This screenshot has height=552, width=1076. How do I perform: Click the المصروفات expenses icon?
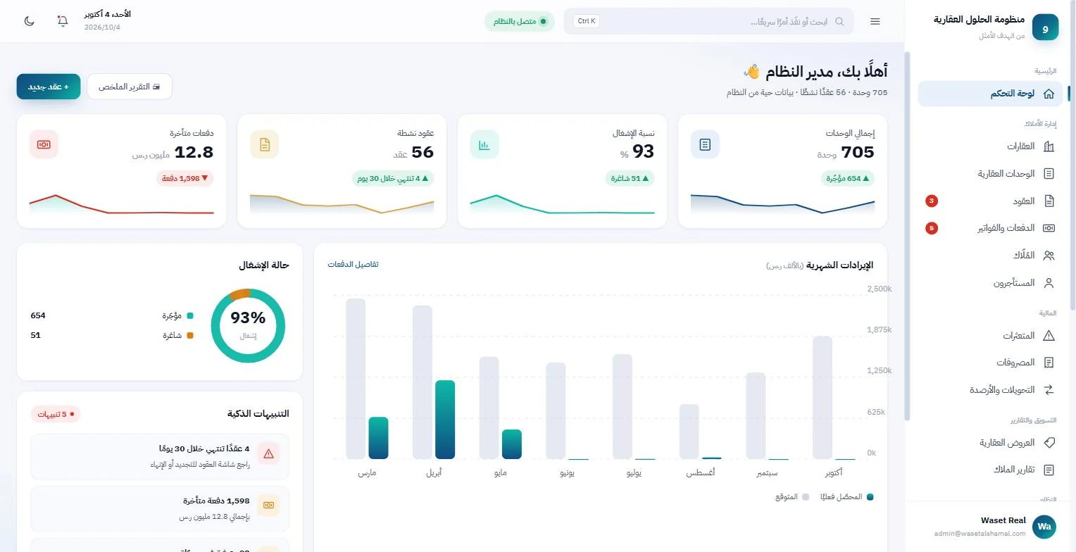coord(1049,363)
